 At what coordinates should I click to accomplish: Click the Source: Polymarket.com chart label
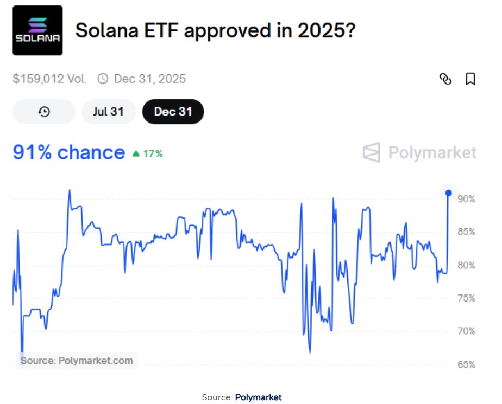[x=77, y=361]
